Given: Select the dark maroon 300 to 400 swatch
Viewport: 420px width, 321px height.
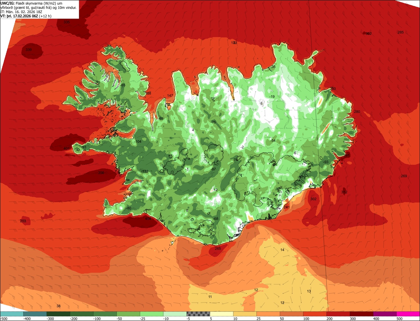Looking at the screenshot, I should coord(362,314).
